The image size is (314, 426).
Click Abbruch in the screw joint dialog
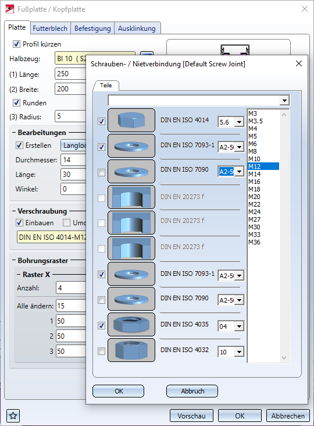pos(192,391)
